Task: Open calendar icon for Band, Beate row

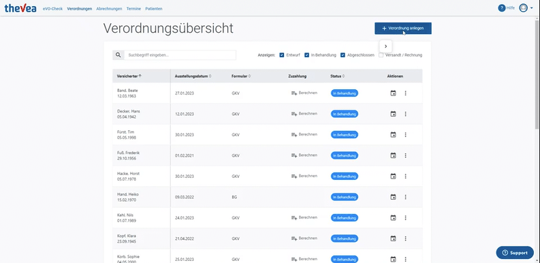Action: tap(393, 93)
